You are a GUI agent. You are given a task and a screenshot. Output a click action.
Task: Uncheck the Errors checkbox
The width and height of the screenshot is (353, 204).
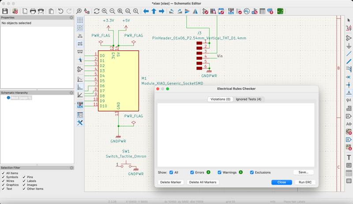pos(192,173)
